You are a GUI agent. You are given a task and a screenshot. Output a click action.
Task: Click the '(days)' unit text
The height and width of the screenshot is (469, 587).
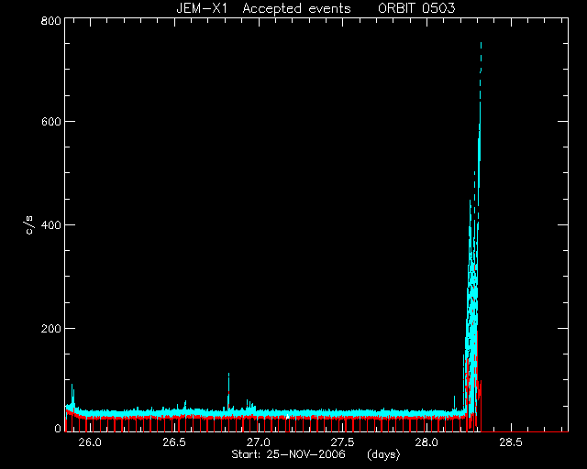tap(383, 454)
